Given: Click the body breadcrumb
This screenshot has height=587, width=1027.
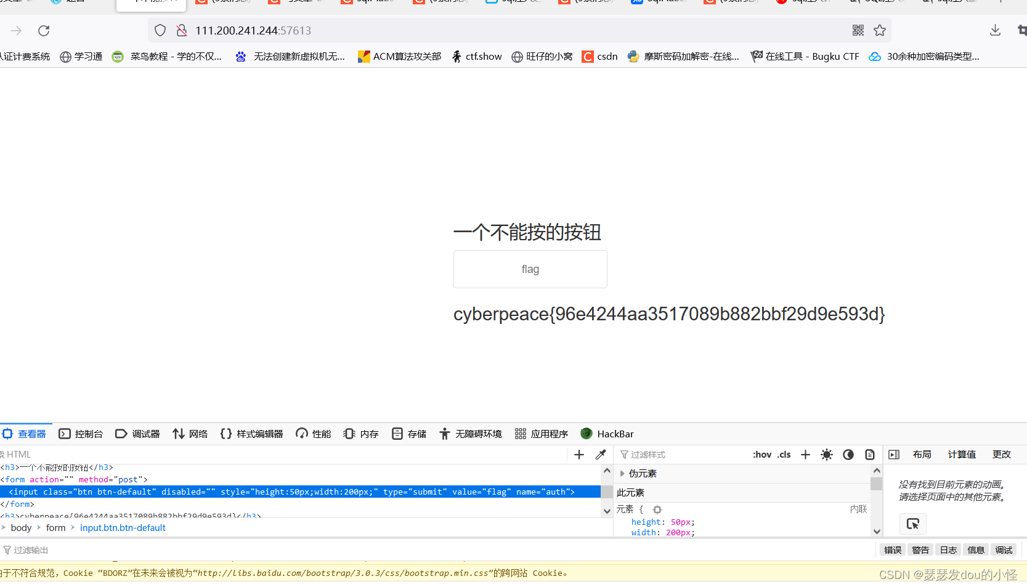Looking at the screenshot, I should 21,528.
